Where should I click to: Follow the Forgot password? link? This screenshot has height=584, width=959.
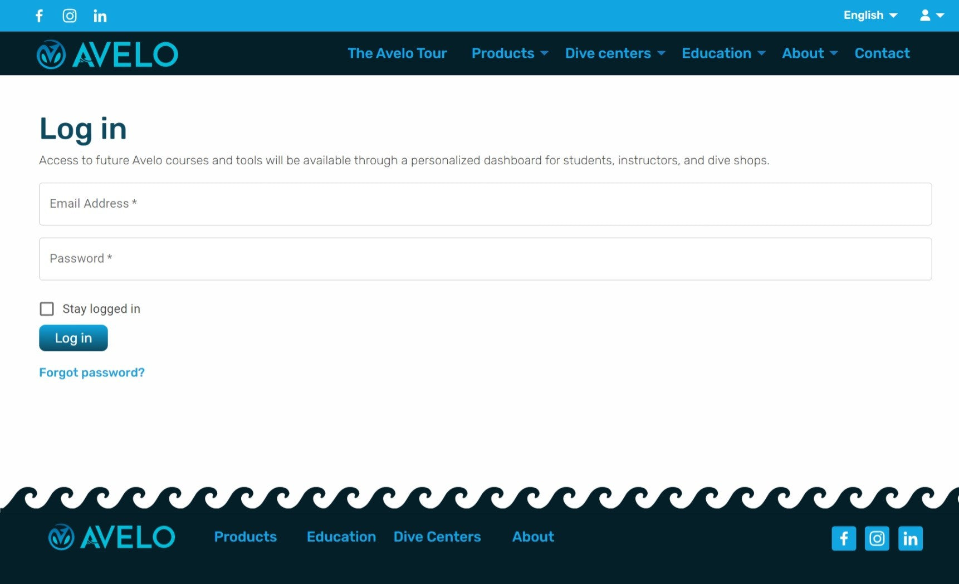click(92, 372)
